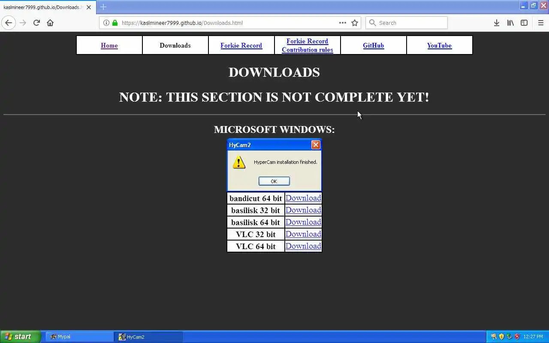
Task: Switch to HyCam2 taskbar button
Action: pos(148,337)
